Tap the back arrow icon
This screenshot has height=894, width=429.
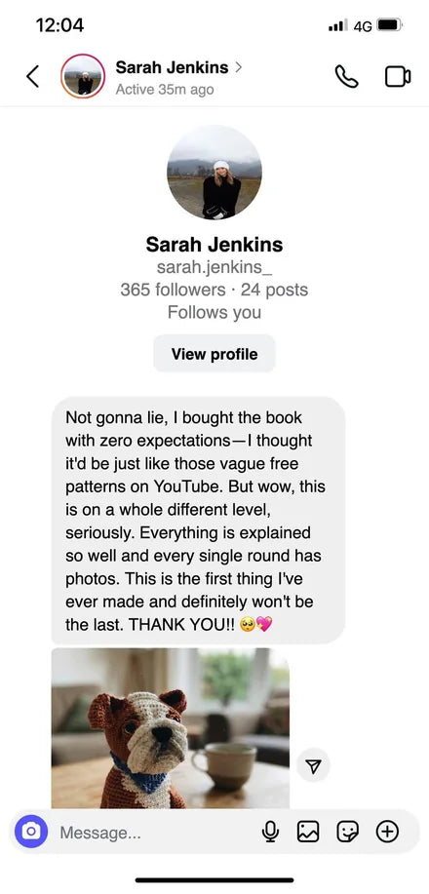tap(32, 76)
